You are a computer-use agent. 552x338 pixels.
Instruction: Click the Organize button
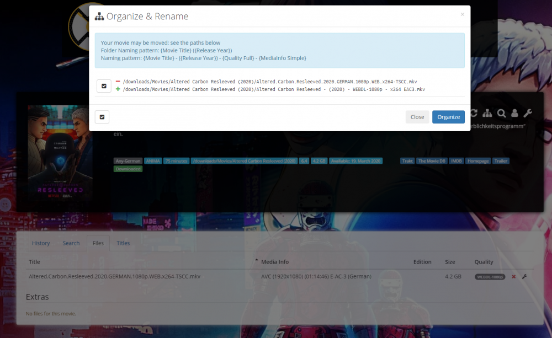[448, 117]
